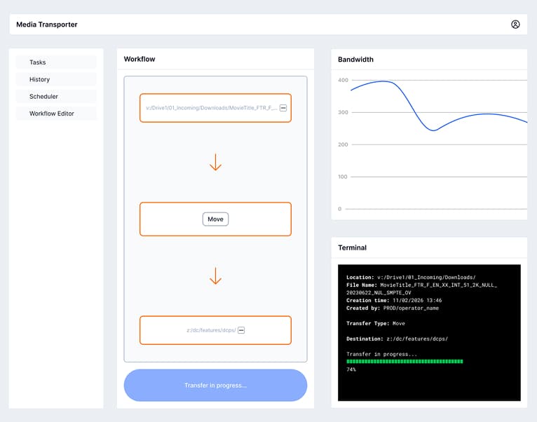The height and width of the screenshot is (422, 537).
Task: Click the Terminal panel heading
Action: [352, 247]
